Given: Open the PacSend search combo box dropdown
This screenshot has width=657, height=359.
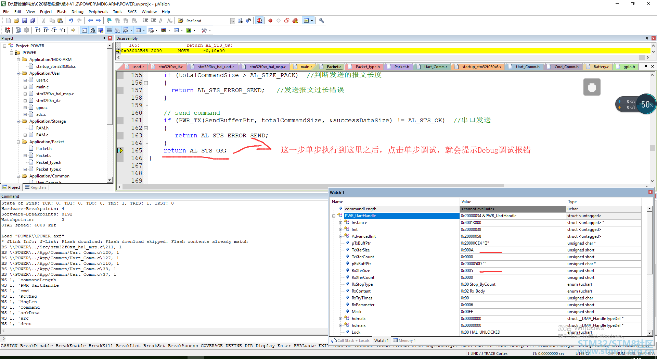Looking at the screenshot, I should click(x=233, y=21).
